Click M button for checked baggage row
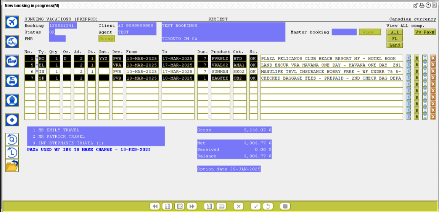 click(425, 78)
